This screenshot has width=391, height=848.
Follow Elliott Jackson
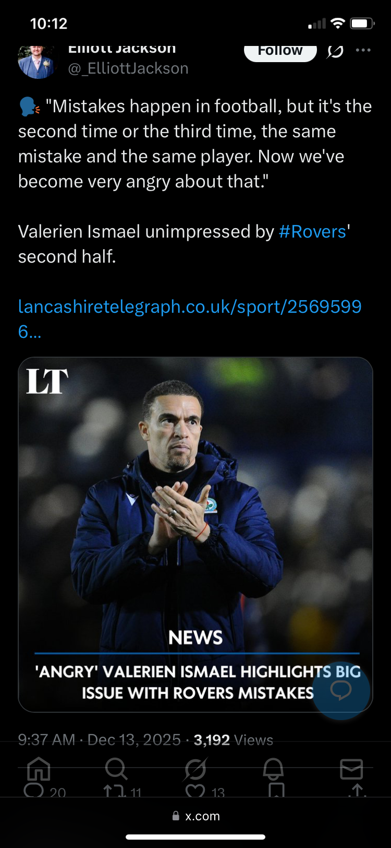tap(280, 52)
